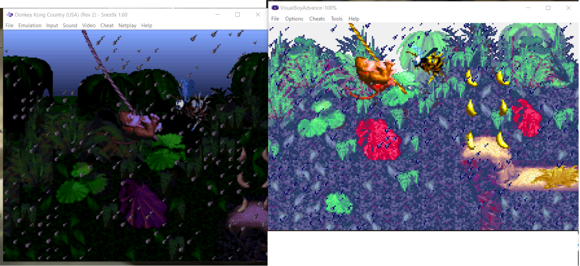580x266 pixels.
Task: Open the Video menu in Snes9x
Action: [89, 26]
